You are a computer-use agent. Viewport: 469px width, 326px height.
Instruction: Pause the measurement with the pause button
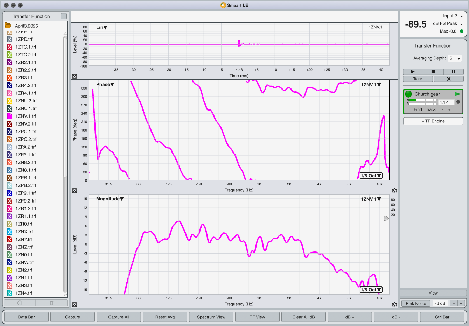tap(453, 72)
